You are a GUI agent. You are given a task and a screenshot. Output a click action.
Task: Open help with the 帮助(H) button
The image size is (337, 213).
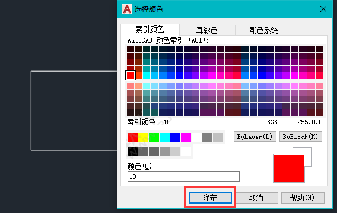(303, 198)
